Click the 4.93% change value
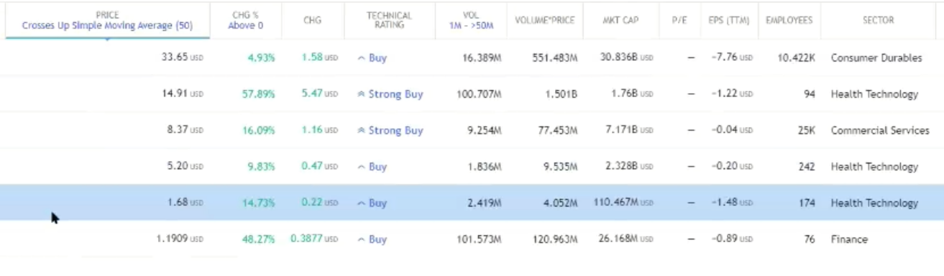The height and width of the screenshot is (276, 944). pos(261,58)
